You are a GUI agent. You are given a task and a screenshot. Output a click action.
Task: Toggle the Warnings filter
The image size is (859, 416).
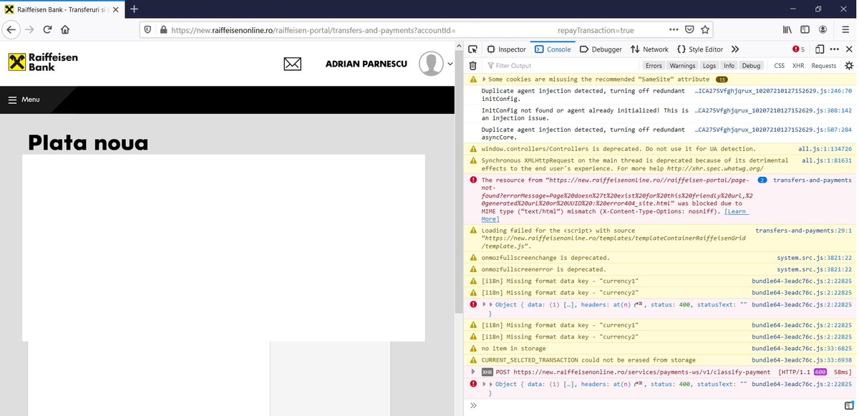[x=682, y=66]
